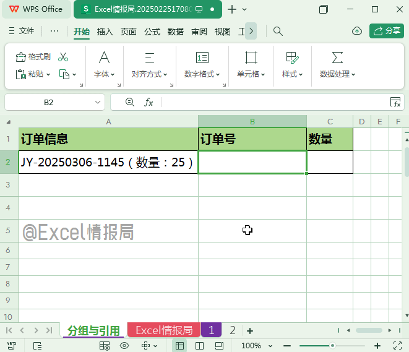
Task: Select the Excel情报局 sheet tab
Action: coord(164,330)
